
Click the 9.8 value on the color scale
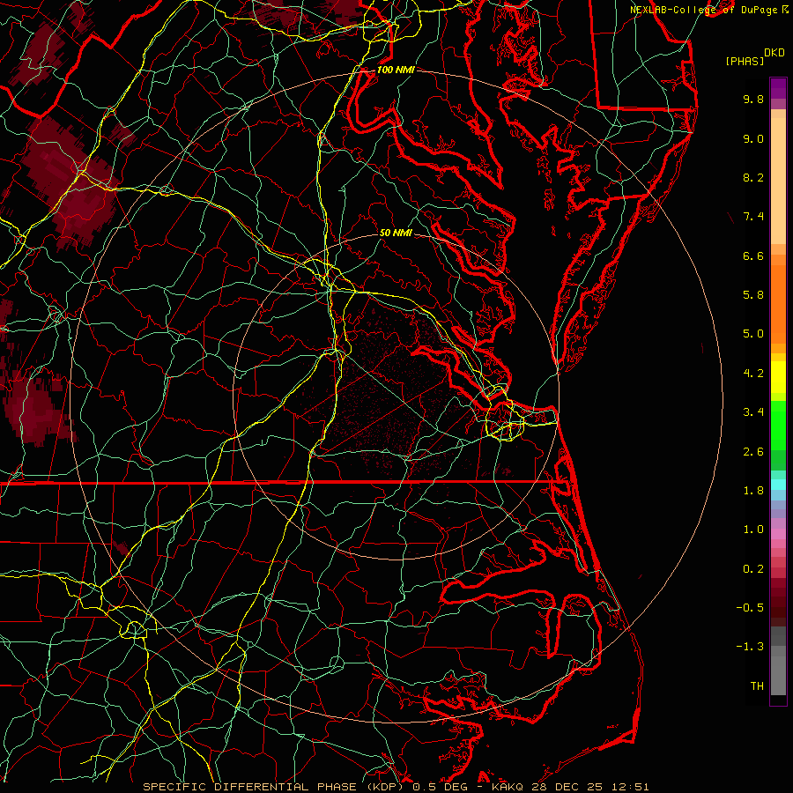tap(753, 99)
